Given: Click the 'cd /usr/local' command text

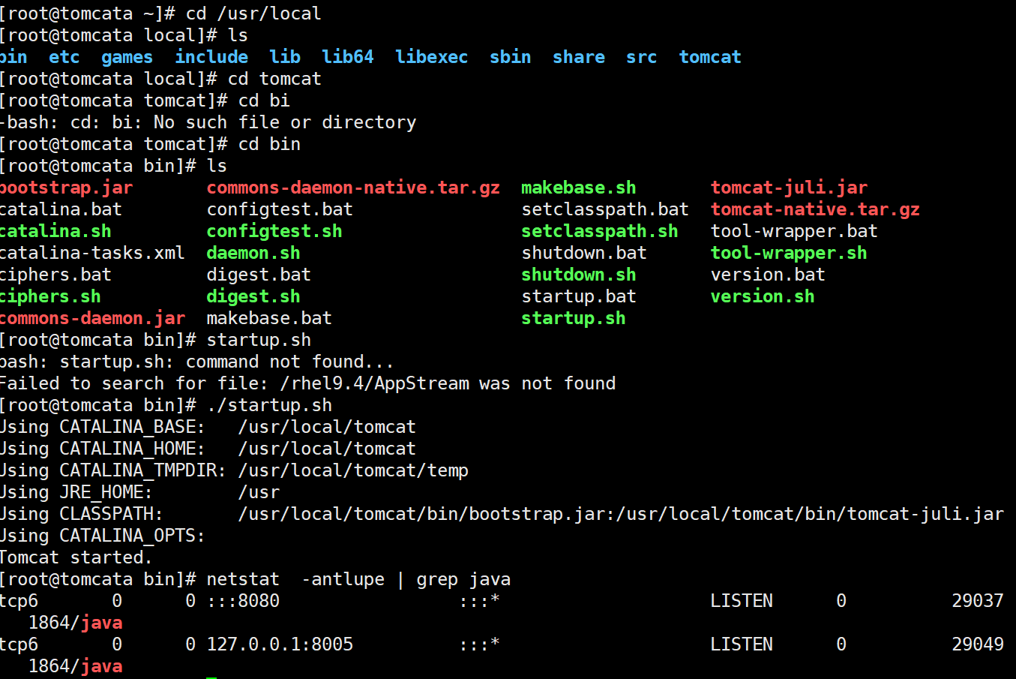Looking at the screenshot, I should pos(253,14).
